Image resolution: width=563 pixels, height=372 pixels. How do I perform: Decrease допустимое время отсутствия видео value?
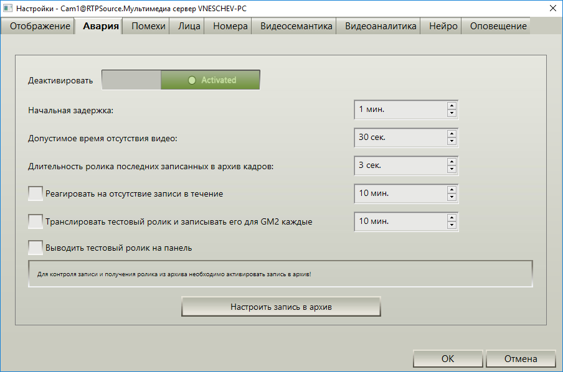(452, 141)
